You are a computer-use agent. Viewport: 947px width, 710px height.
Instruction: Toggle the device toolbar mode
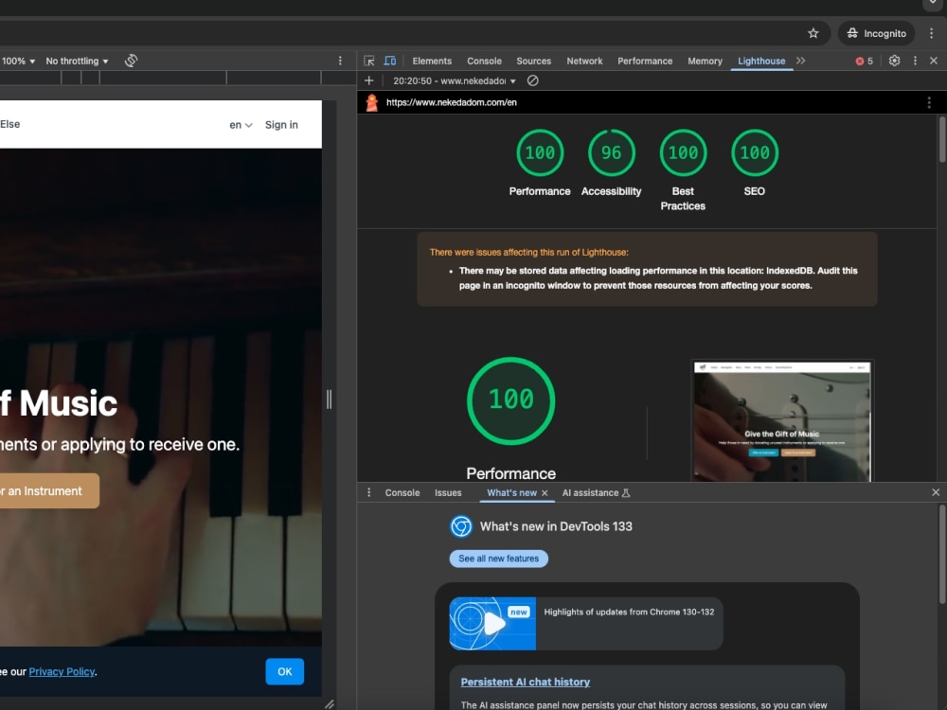(x=389, y=61)
